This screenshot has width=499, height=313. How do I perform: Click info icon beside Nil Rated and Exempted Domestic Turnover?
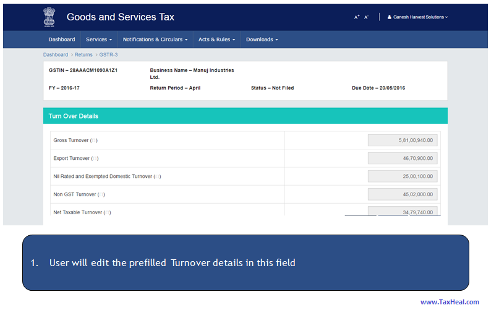pos(157,177)
